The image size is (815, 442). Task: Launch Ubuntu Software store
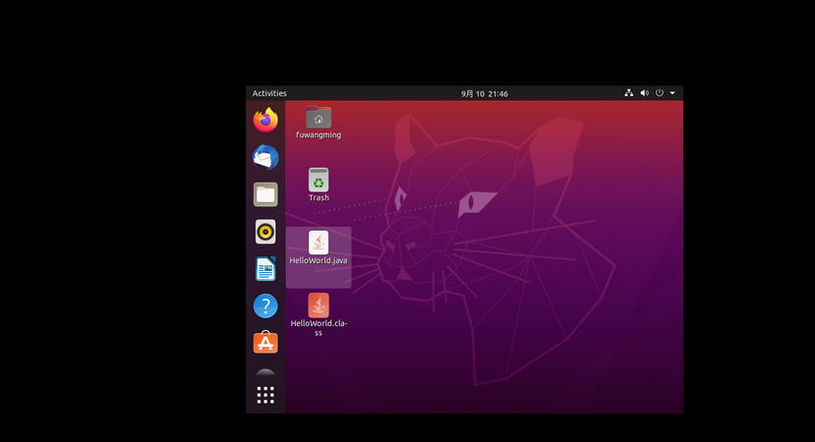[x=265, y=342]
